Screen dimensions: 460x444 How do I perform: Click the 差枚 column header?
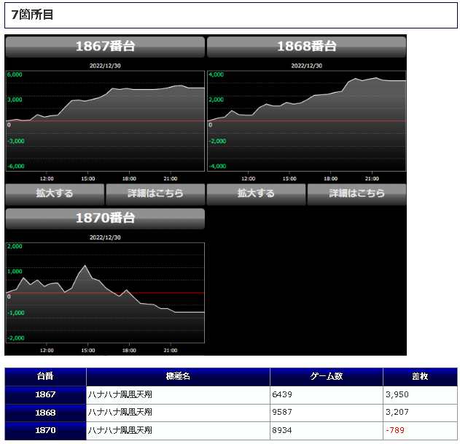click(x=420, y=376)
